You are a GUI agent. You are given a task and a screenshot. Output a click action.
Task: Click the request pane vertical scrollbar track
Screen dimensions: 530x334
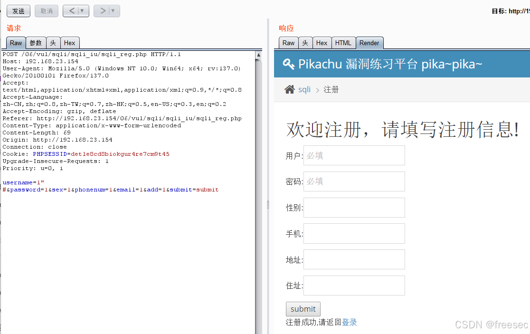(258, 196)
